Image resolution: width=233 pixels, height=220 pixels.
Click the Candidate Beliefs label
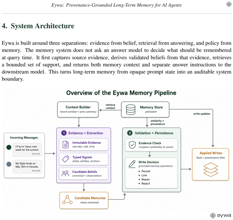tap(84, 172)
